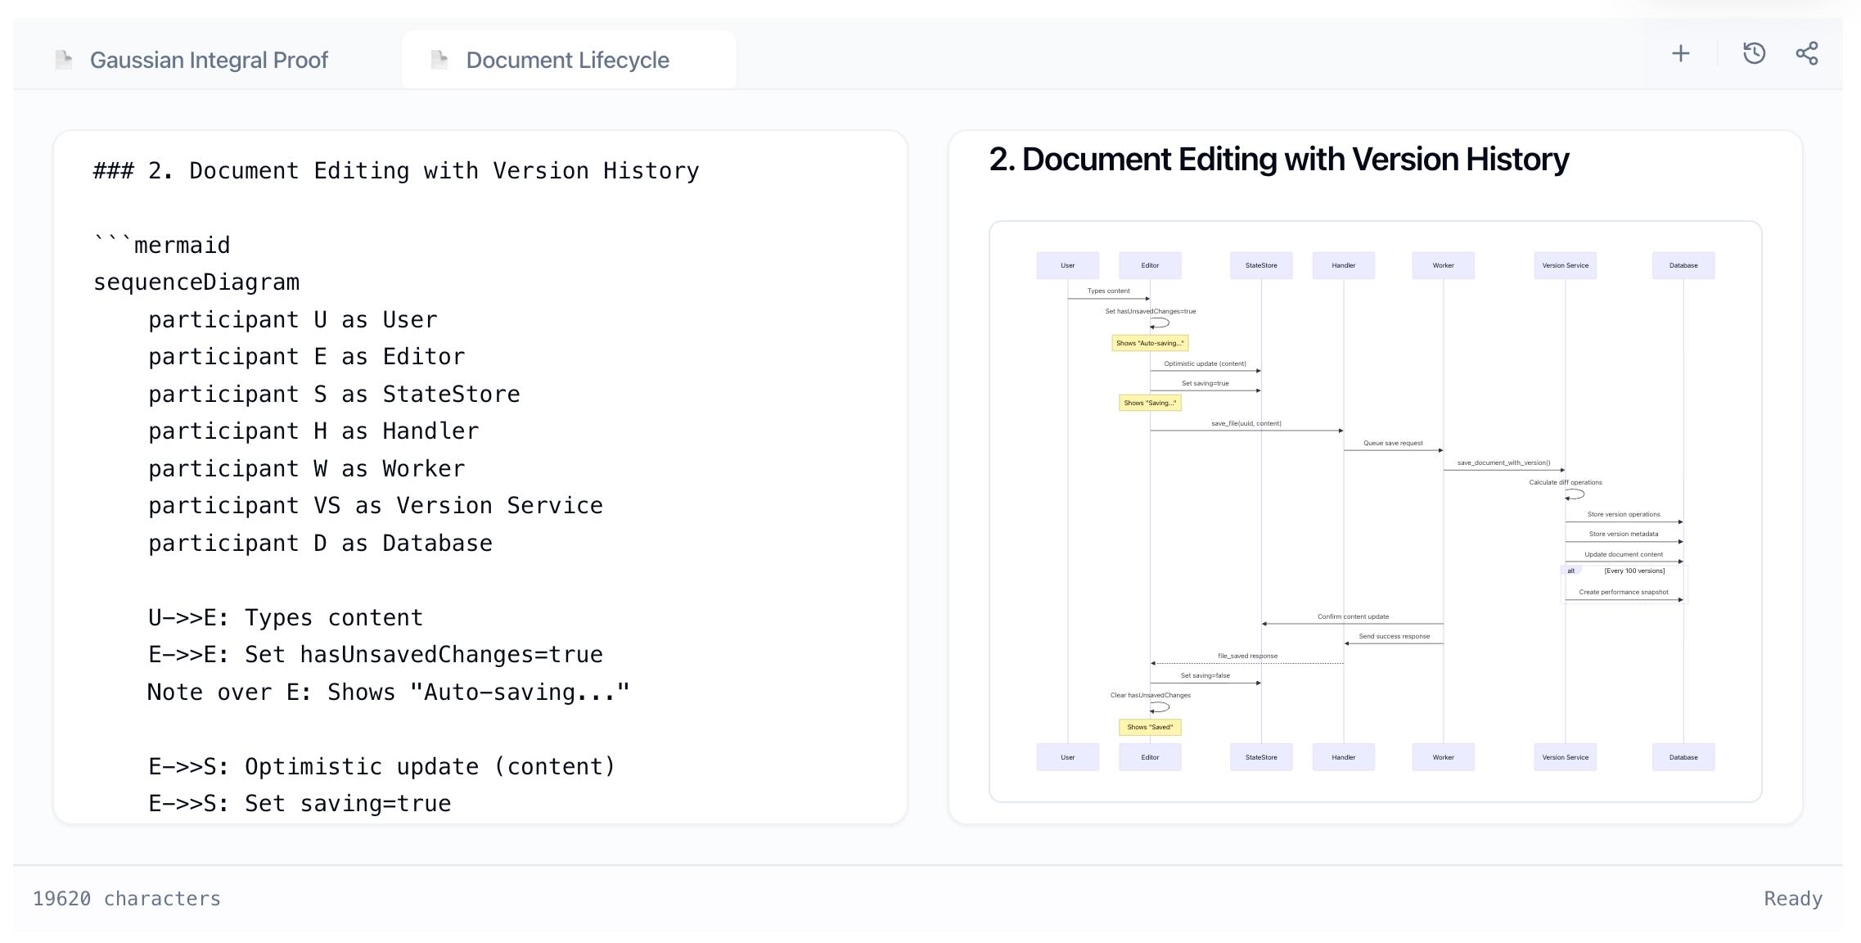This screenshot has width=1861, height=943.
Task: Place cursor on the sequenceDiagram line in editor
Action: coord(196,282)
